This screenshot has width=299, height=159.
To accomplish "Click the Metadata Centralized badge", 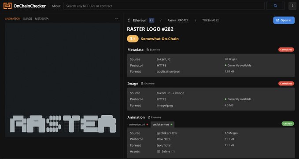I will (x=286, y=49).
